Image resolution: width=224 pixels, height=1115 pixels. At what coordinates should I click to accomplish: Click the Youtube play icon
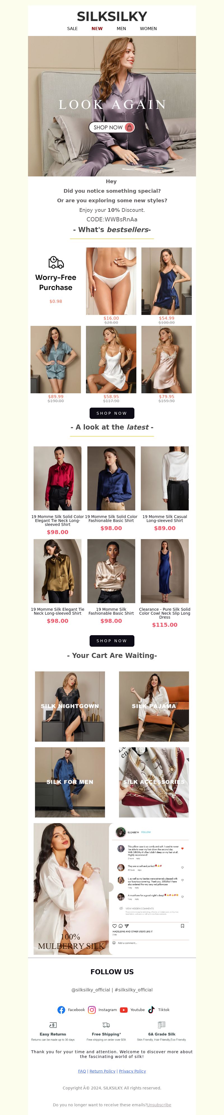pyautogui.click(x=124, y=1010)
